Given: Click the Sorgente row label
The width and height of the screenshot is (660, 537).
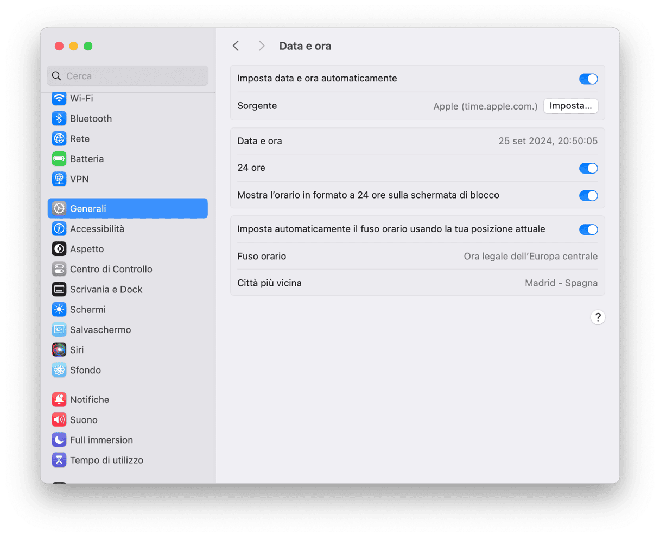Looking at the screenshot, I should (x=257, y=106).
